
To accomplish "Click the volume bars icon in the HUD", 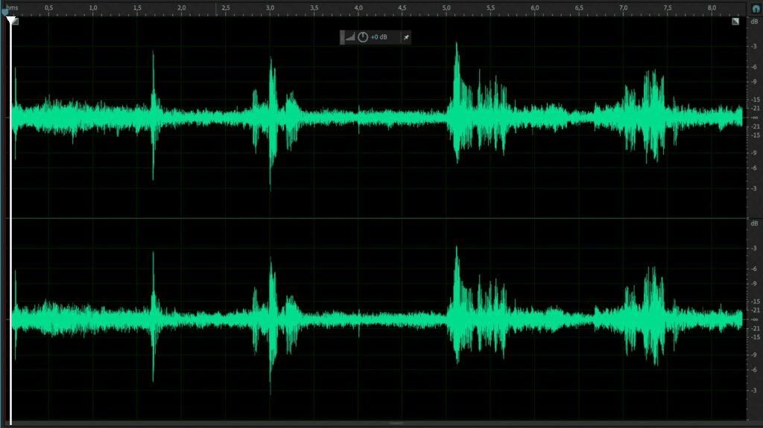I will click(350, 37).
